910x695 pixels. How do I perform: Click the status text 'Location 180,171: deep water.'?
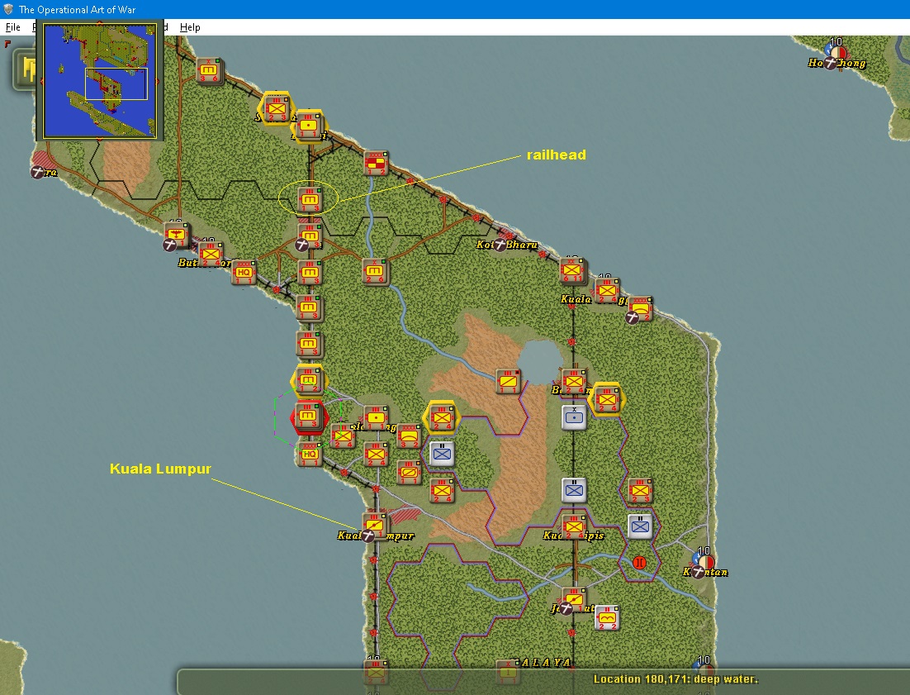coord(675,678)
